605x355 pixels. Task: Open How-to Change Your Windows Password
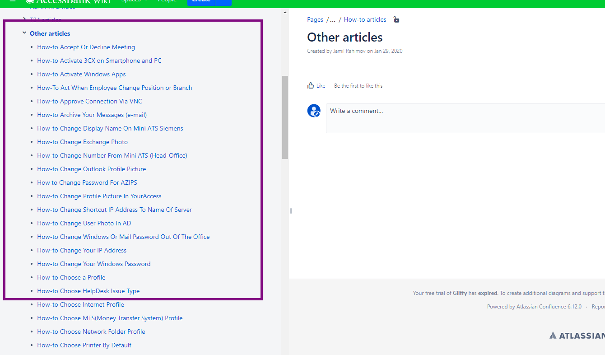pyautogui.click(x=94, y=264)
